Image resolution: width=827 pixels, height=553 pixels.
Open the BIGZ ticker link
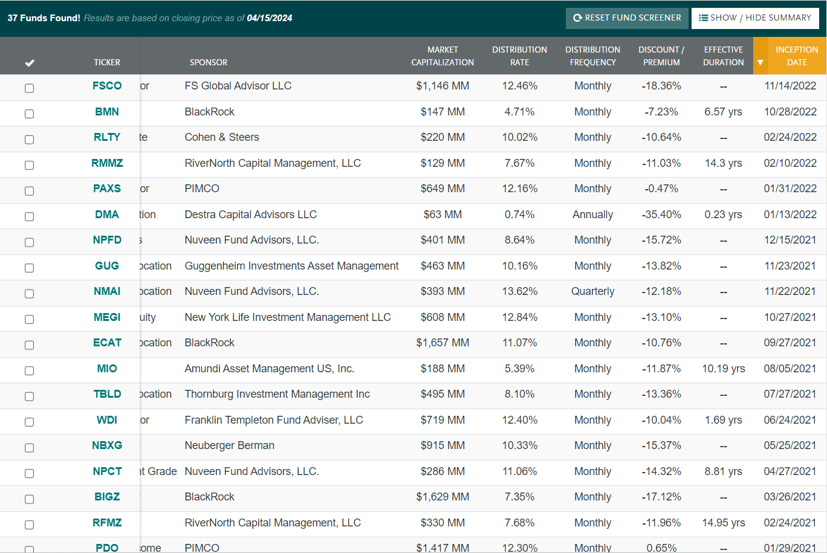(107, 496)
